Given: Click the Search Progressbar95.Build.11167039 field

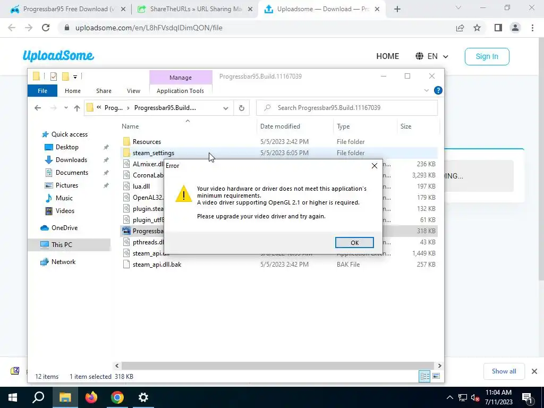Looking at the screenshot, I should click(x=347, y=108).
